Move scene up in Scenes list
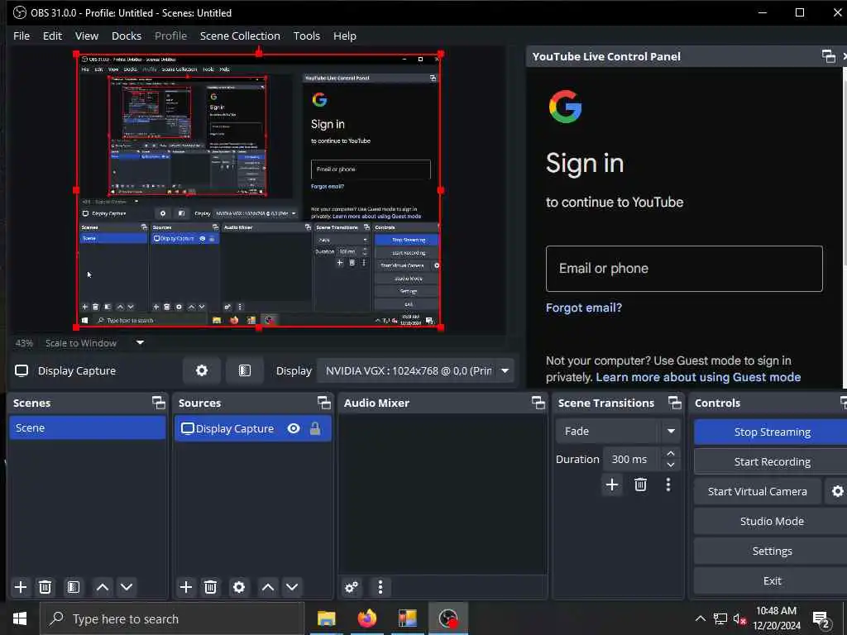 102,587
